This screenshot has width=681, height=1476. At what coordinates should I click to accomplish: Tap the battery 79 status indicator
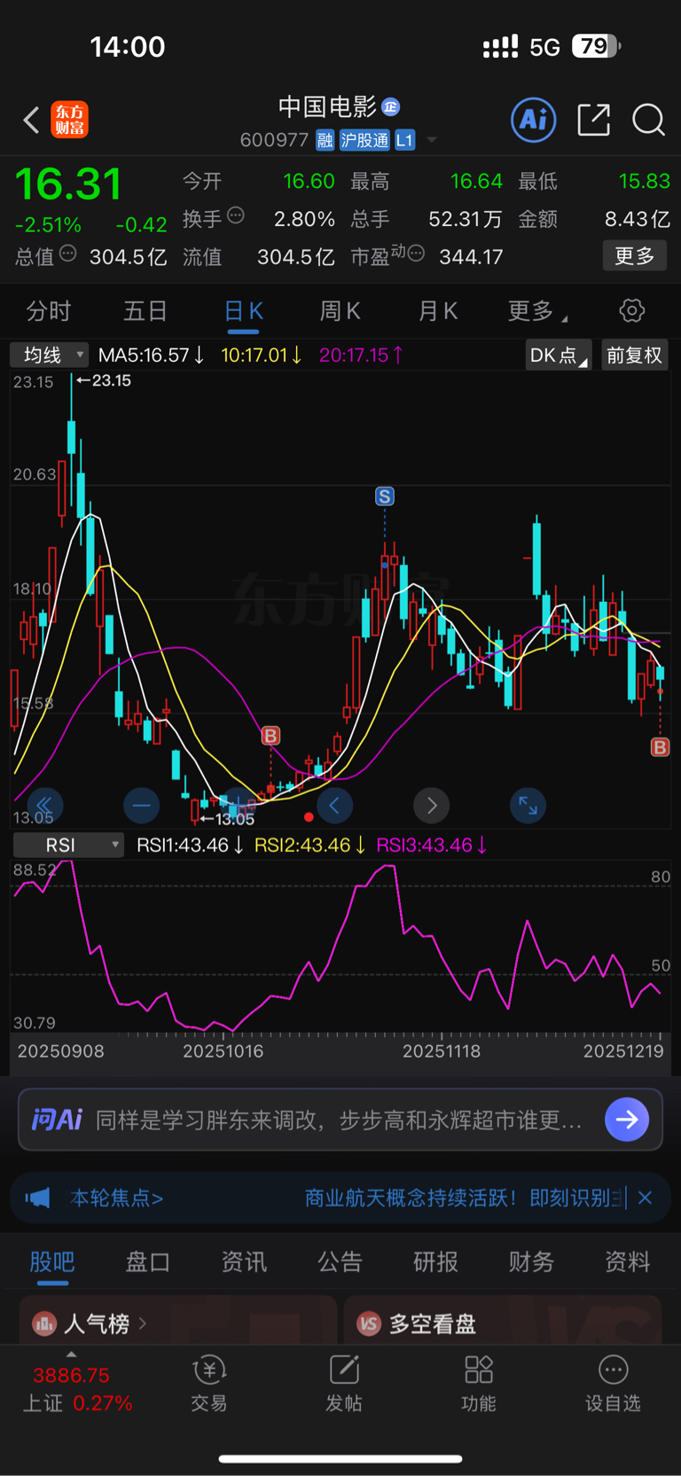tap(596, 46)
